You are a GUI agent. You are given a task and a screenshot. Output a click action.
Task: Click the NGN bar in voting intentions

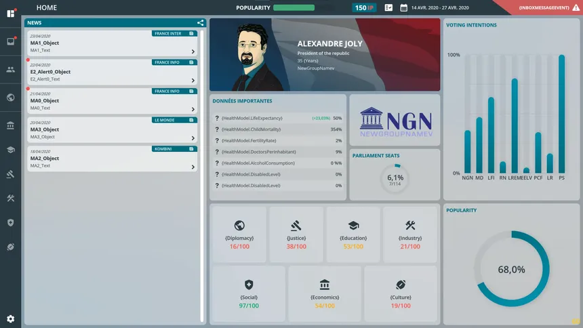click(467, 152)
